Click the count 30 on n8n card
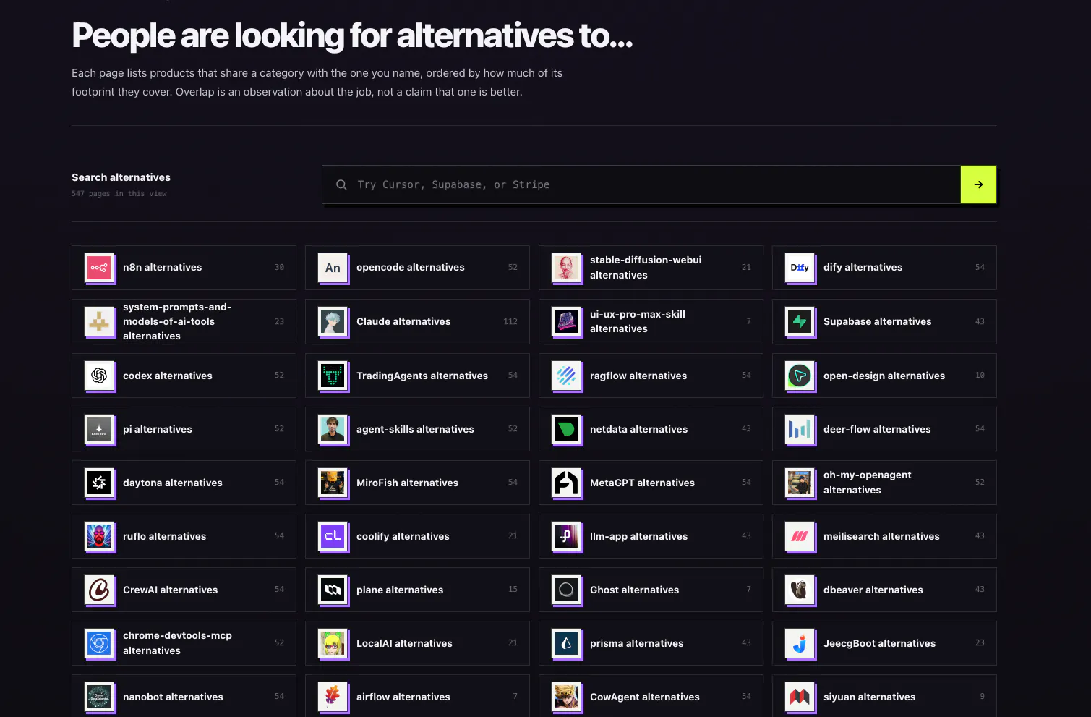Screen dimensions: 1091x717 [279, 268]
